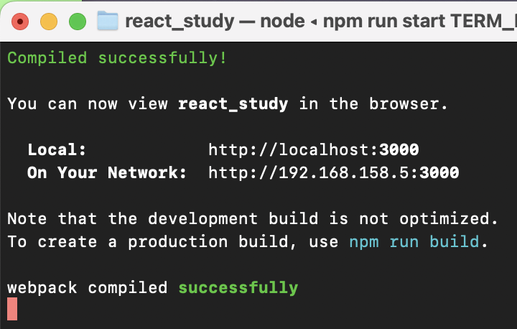Click the 'Note that the development build' line

click(253, 219)
